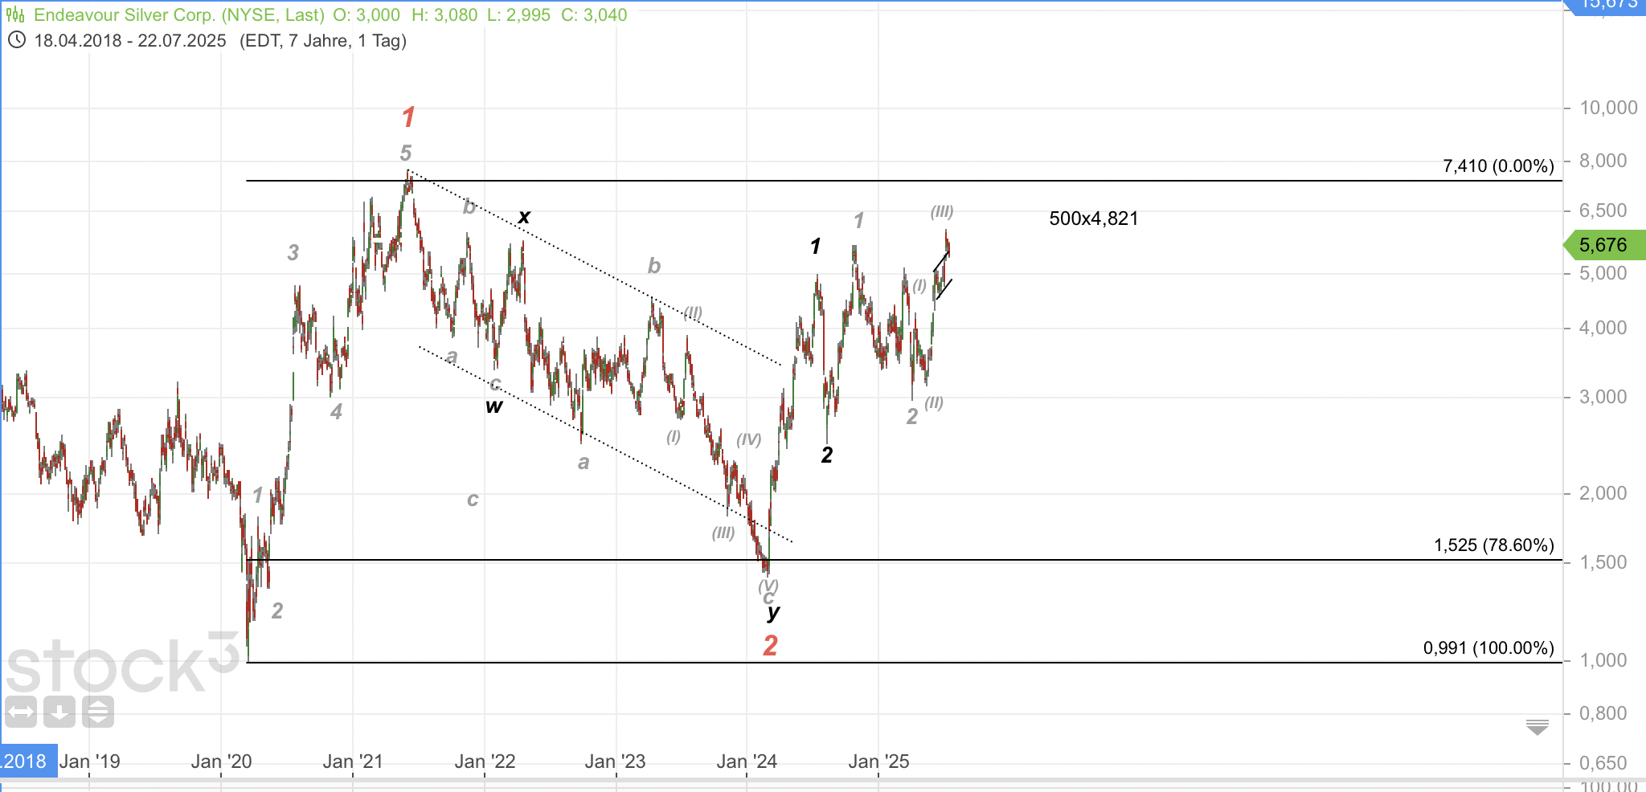
Task: Click the down-arrow button above the time axis
Action: tap(59, 712)
